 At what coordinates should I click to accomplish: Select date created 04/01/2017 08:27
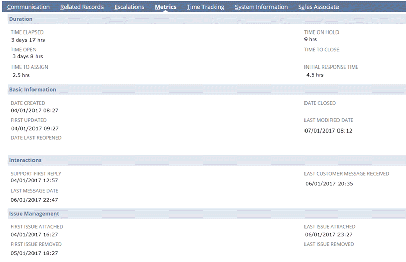[x=35, y=110]
